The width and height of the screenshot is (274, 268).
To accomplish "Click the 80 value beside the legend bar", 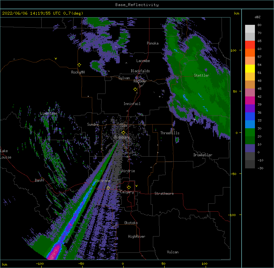I will tap(259, 25).
